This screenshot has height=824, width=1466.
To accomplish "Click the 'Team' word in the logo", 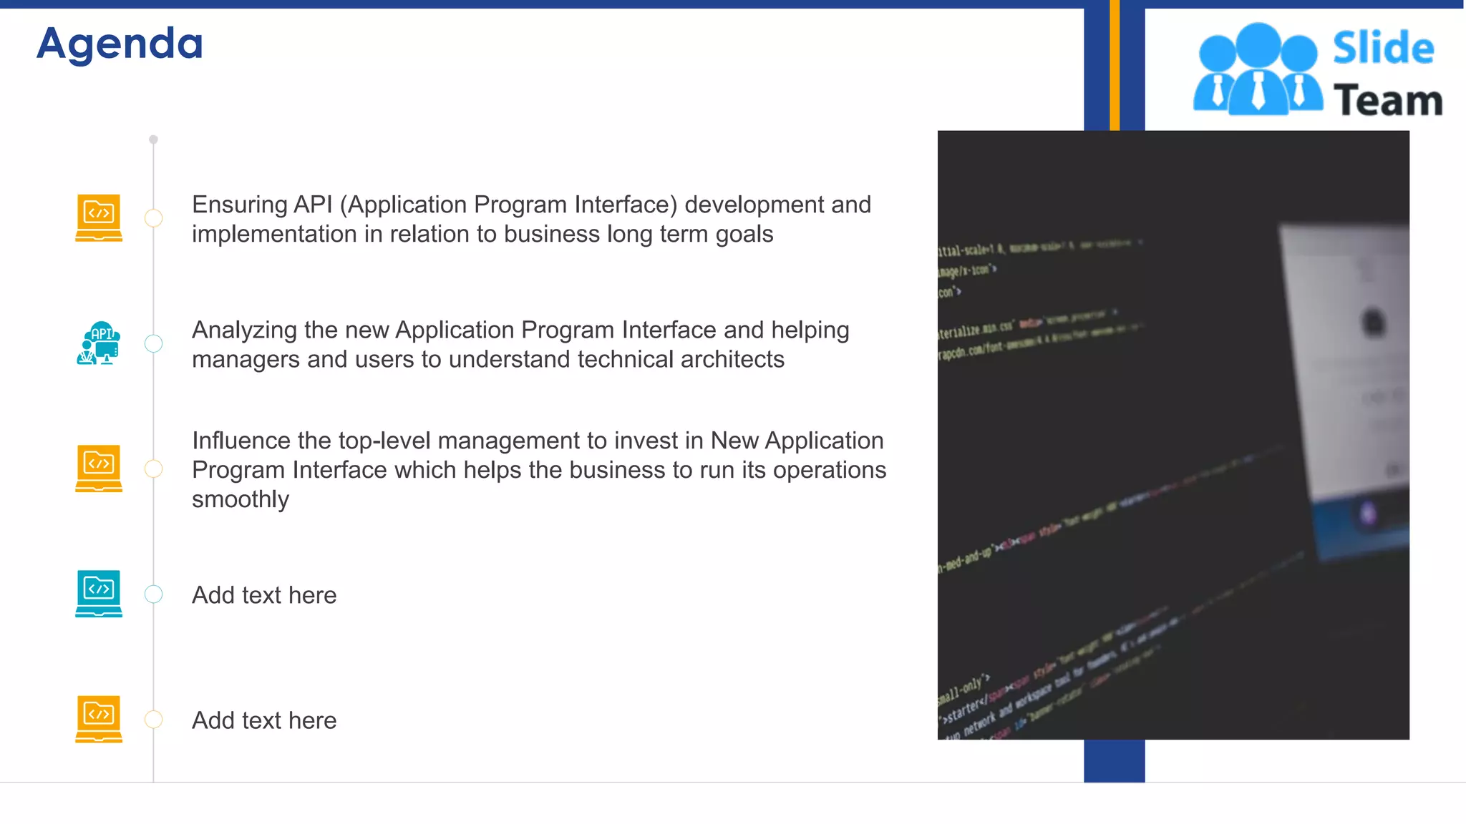I will [x=1388, y=100].
